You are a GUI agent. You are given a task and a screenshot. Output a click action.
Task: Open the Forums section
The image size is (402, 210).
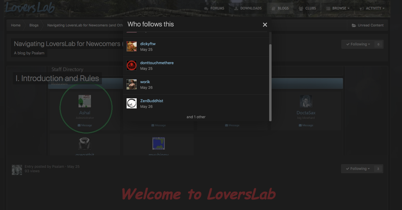coord(214,8)
